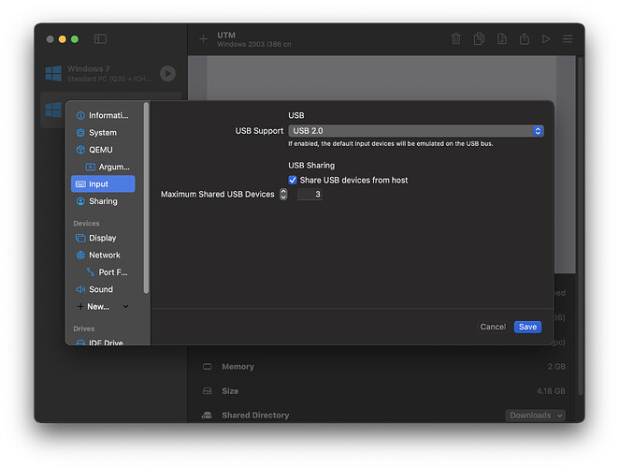Click Cancel to dismiss settings

(x=493, y=327)
